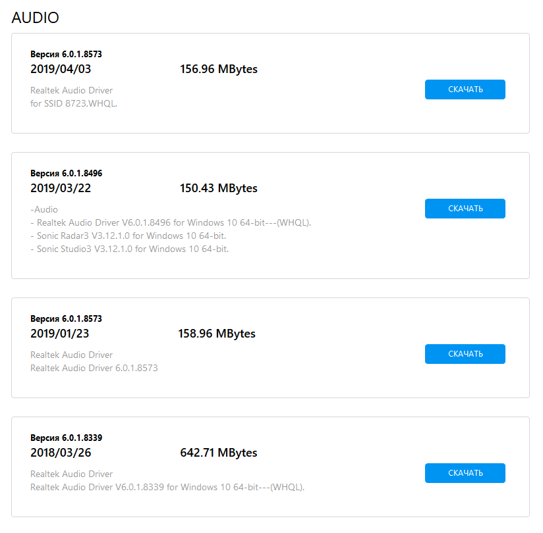Click the 150.43 MBytes file size
Viewport: 543px width, 533px height.
pyautogui.click(x=219, y=188)
